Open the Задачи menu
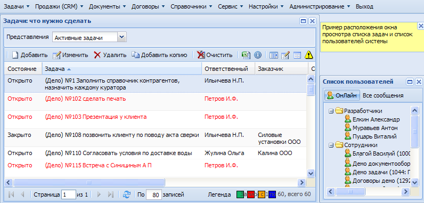 coord(17,6)
